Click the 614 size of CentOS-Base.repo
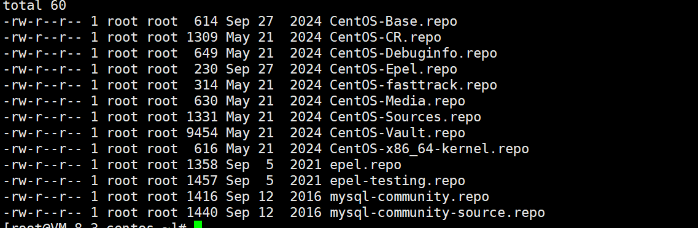Image resolution: width=698 pixels, height=228 pixels. click(x=206, y=21)
